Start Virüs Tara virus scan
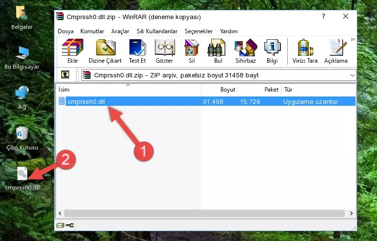Screen dimensions: 377x241 305,51
